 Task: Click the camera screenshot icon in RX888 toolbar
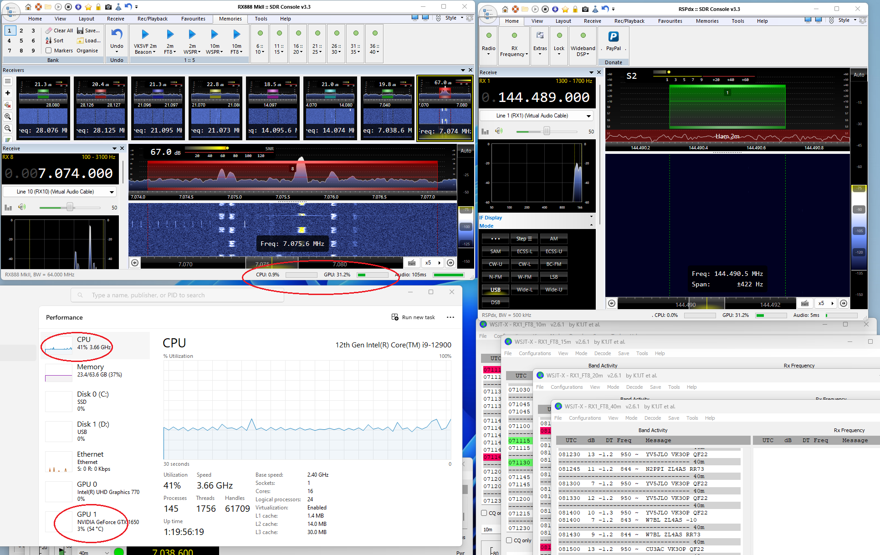point(108,7)
